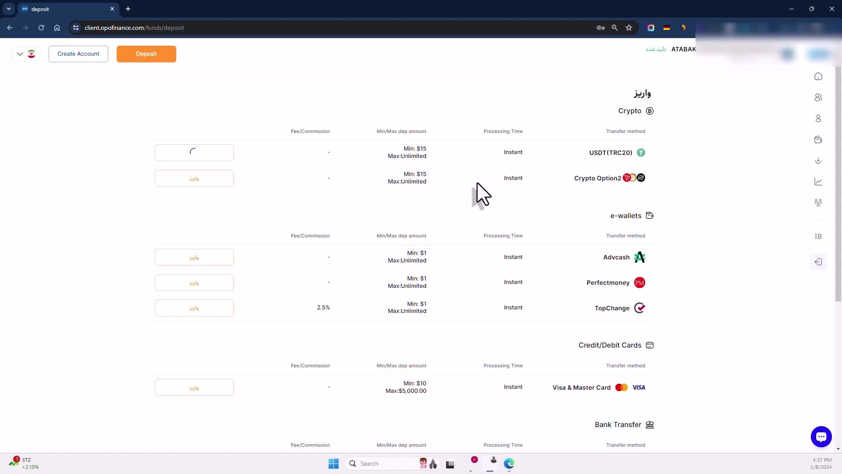Image resolution: width=842 pixels, height=474 pixels.
Task: Open the live chat bubble
Action: 821,437
